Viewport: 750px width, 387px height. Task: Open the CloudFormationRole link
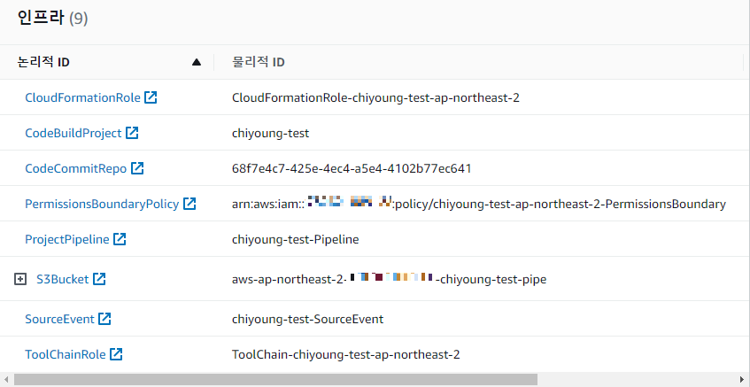(82, 97)
